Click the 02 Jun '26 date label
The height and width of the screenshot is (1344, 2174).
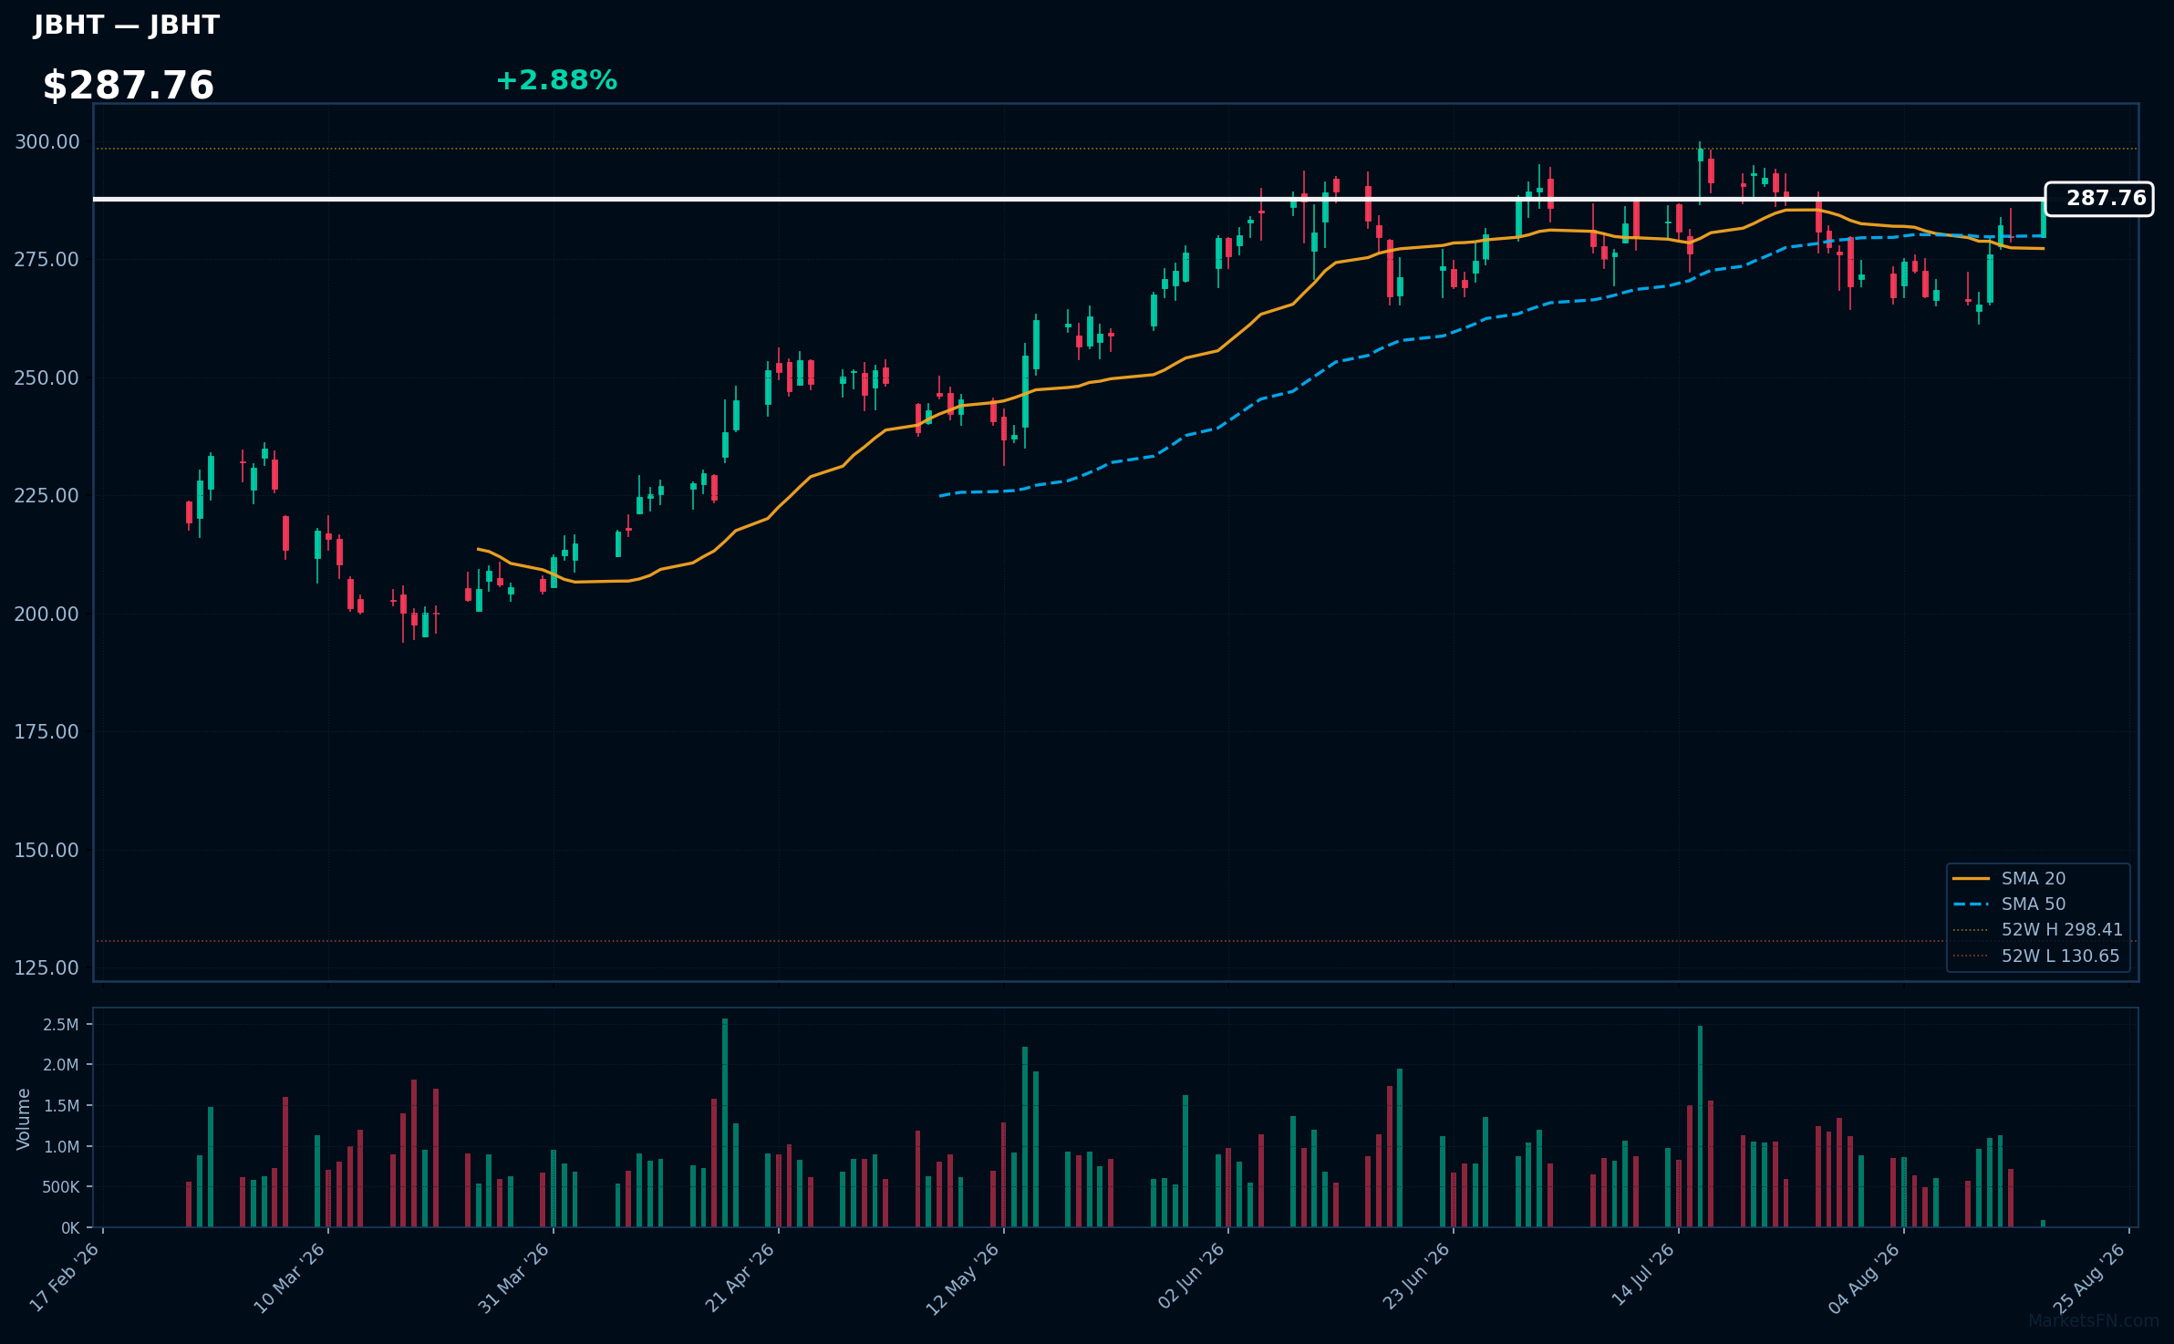(x=1190, y=1277)
